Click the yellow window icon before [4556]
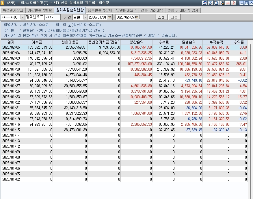The width and height of the screenshot is (253, 199). [2, 3]
